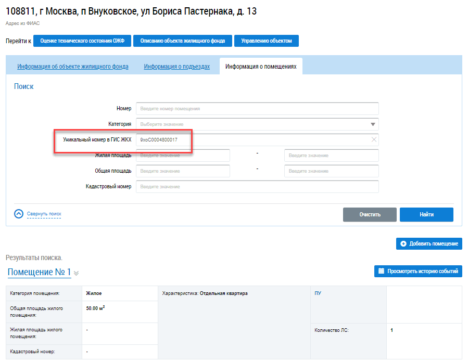Expand the double chevron beside Помещение № 1

tap(76, 273)
